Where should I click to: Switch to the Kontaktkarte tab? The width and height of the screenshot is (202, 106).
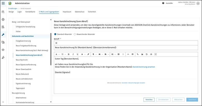click(x=30, y=12)
